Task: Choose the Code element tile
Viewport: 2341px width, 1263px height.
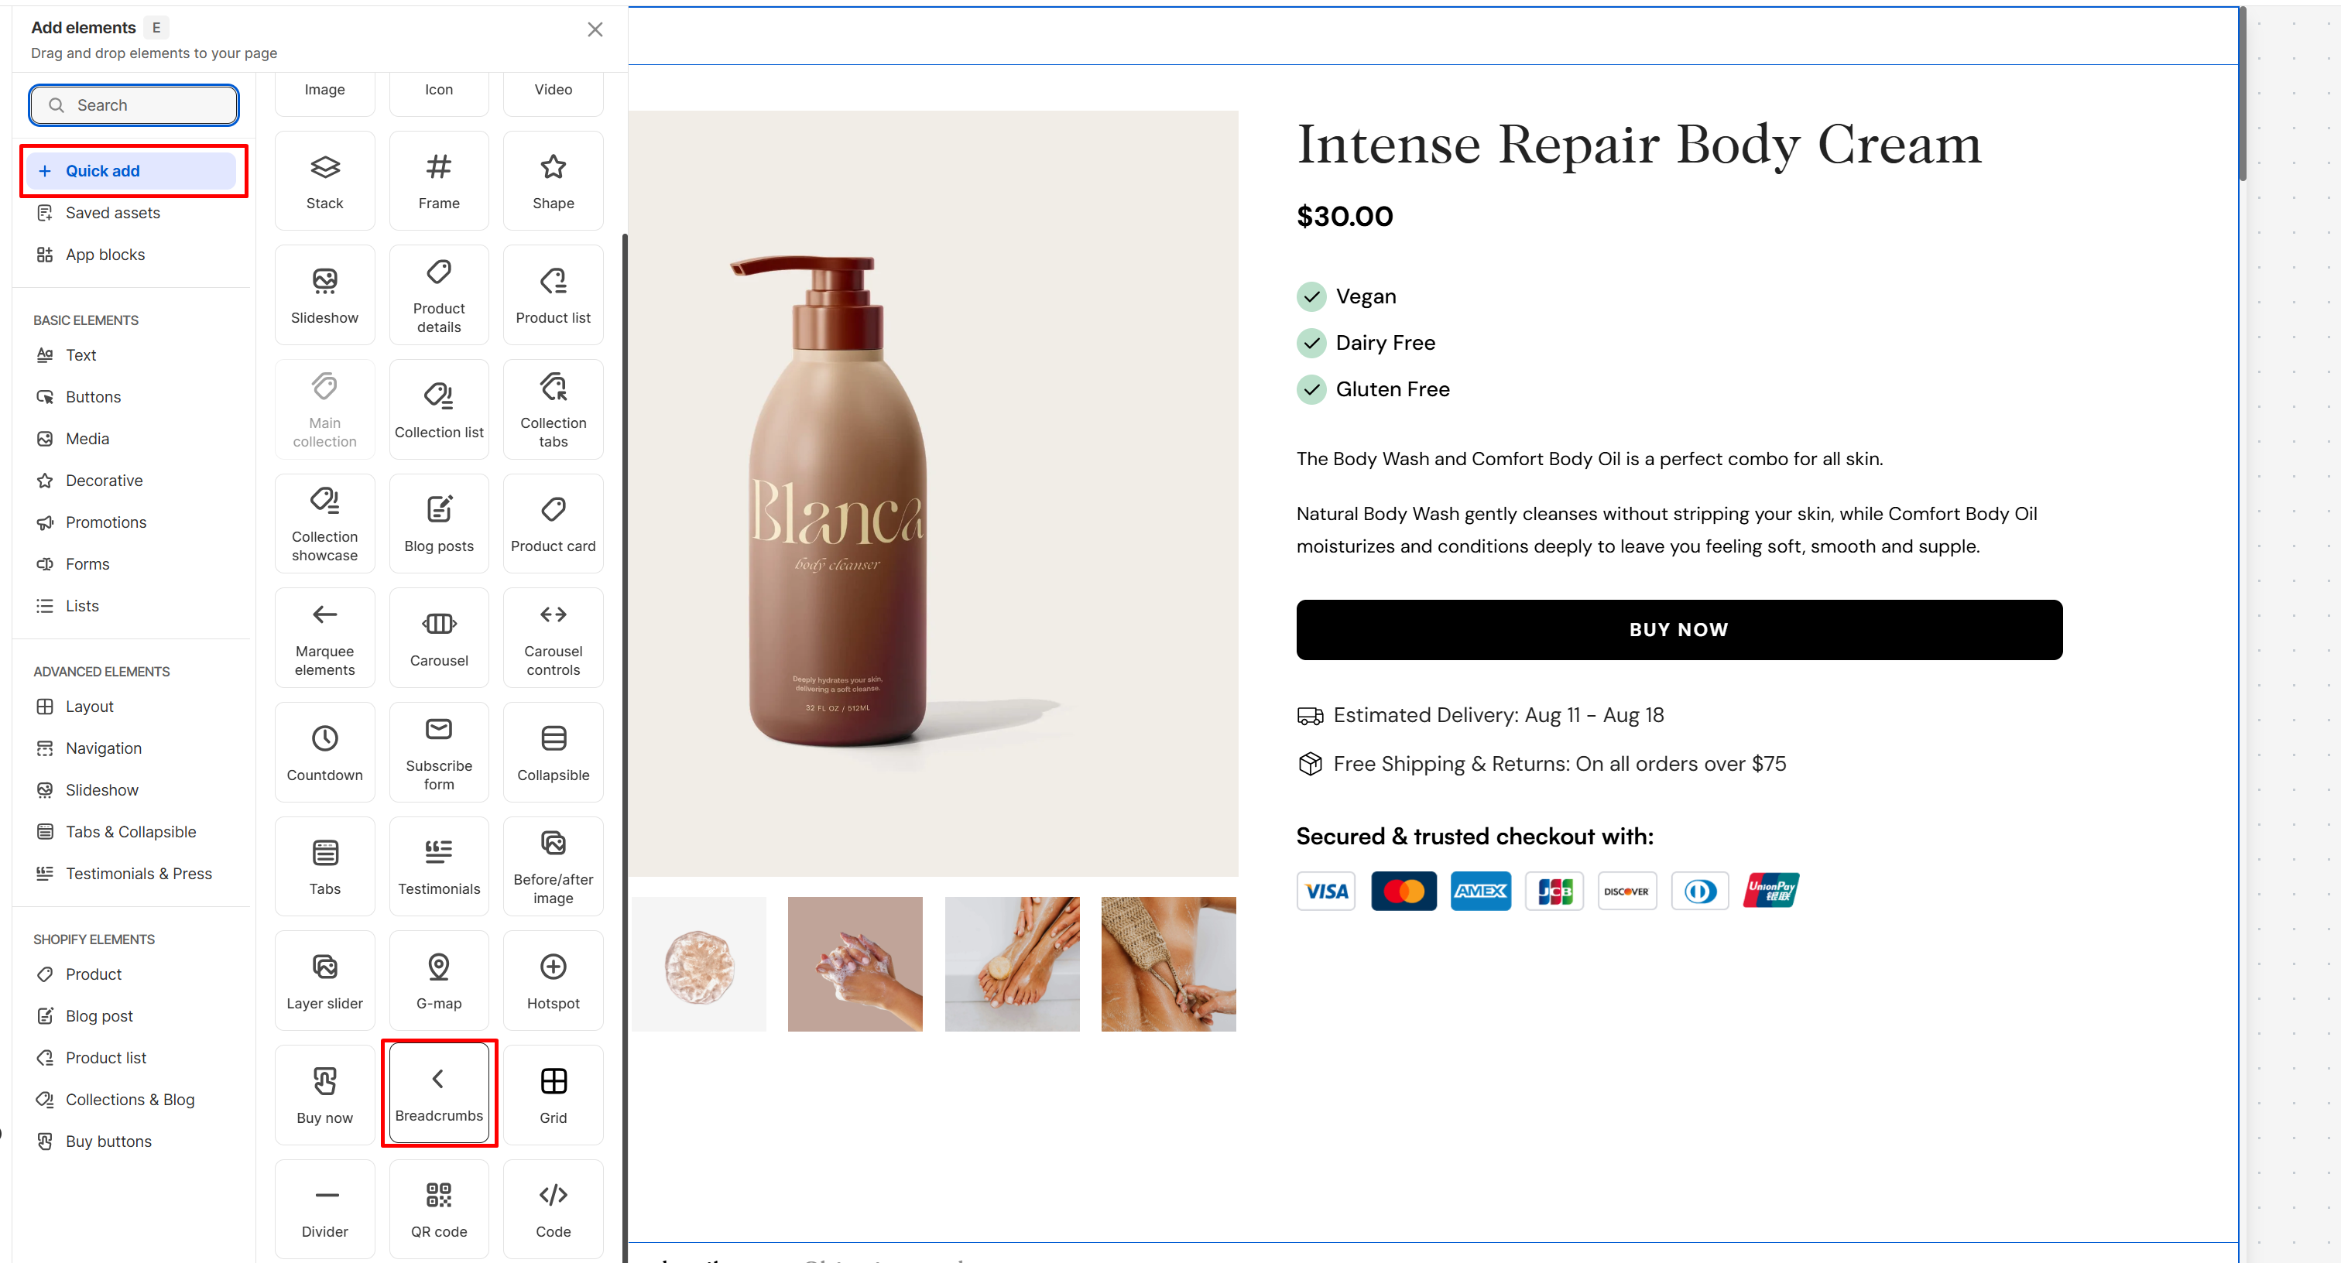Action: [x=554, y=1210]
